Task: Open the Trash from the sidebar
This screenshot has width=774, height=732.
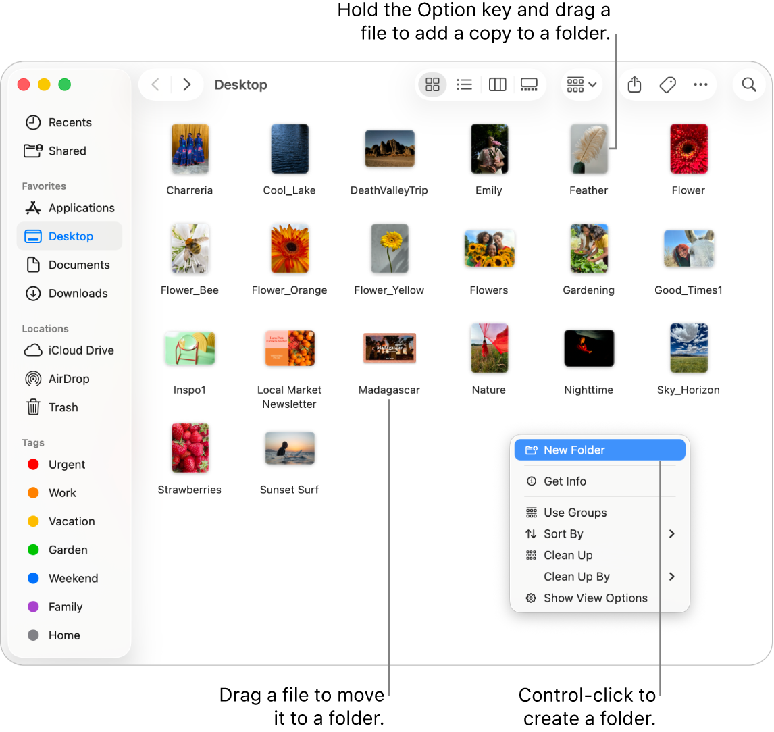Action: click(61, 407)
